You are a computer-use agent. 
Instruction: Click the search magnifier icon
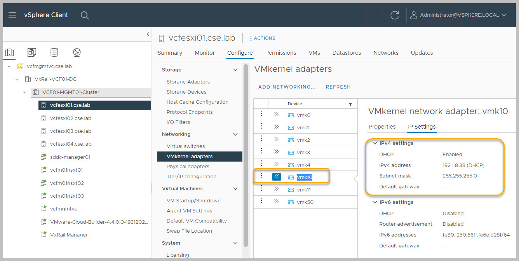click(x=85, y=15)
